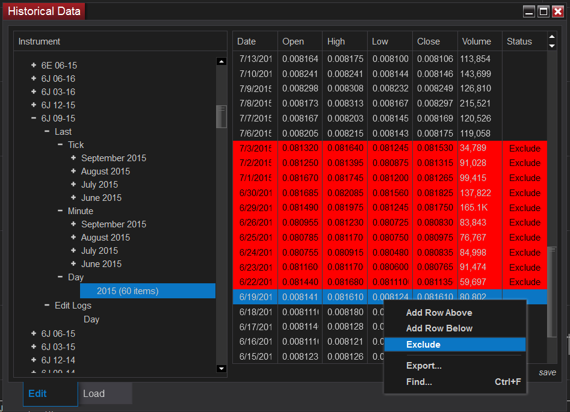Viewport: 570px width, 412px height.
Task: Expand September 2015 under Tick
Action: [x=73, y=158]
